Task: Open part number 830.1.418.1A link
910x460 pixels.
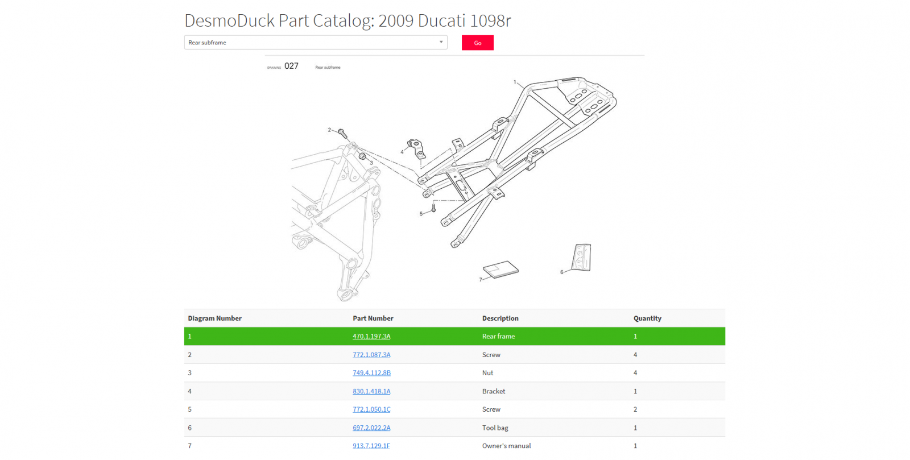Action: (371, 391)
